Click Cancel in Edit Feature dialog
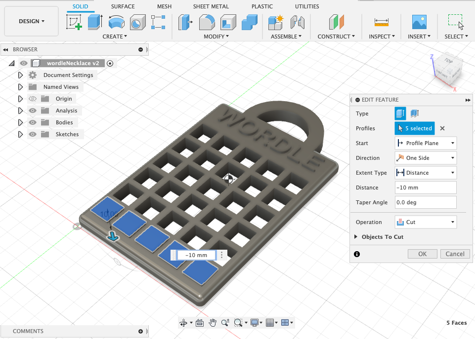This screenshot has width=475, height=339. 455,254
